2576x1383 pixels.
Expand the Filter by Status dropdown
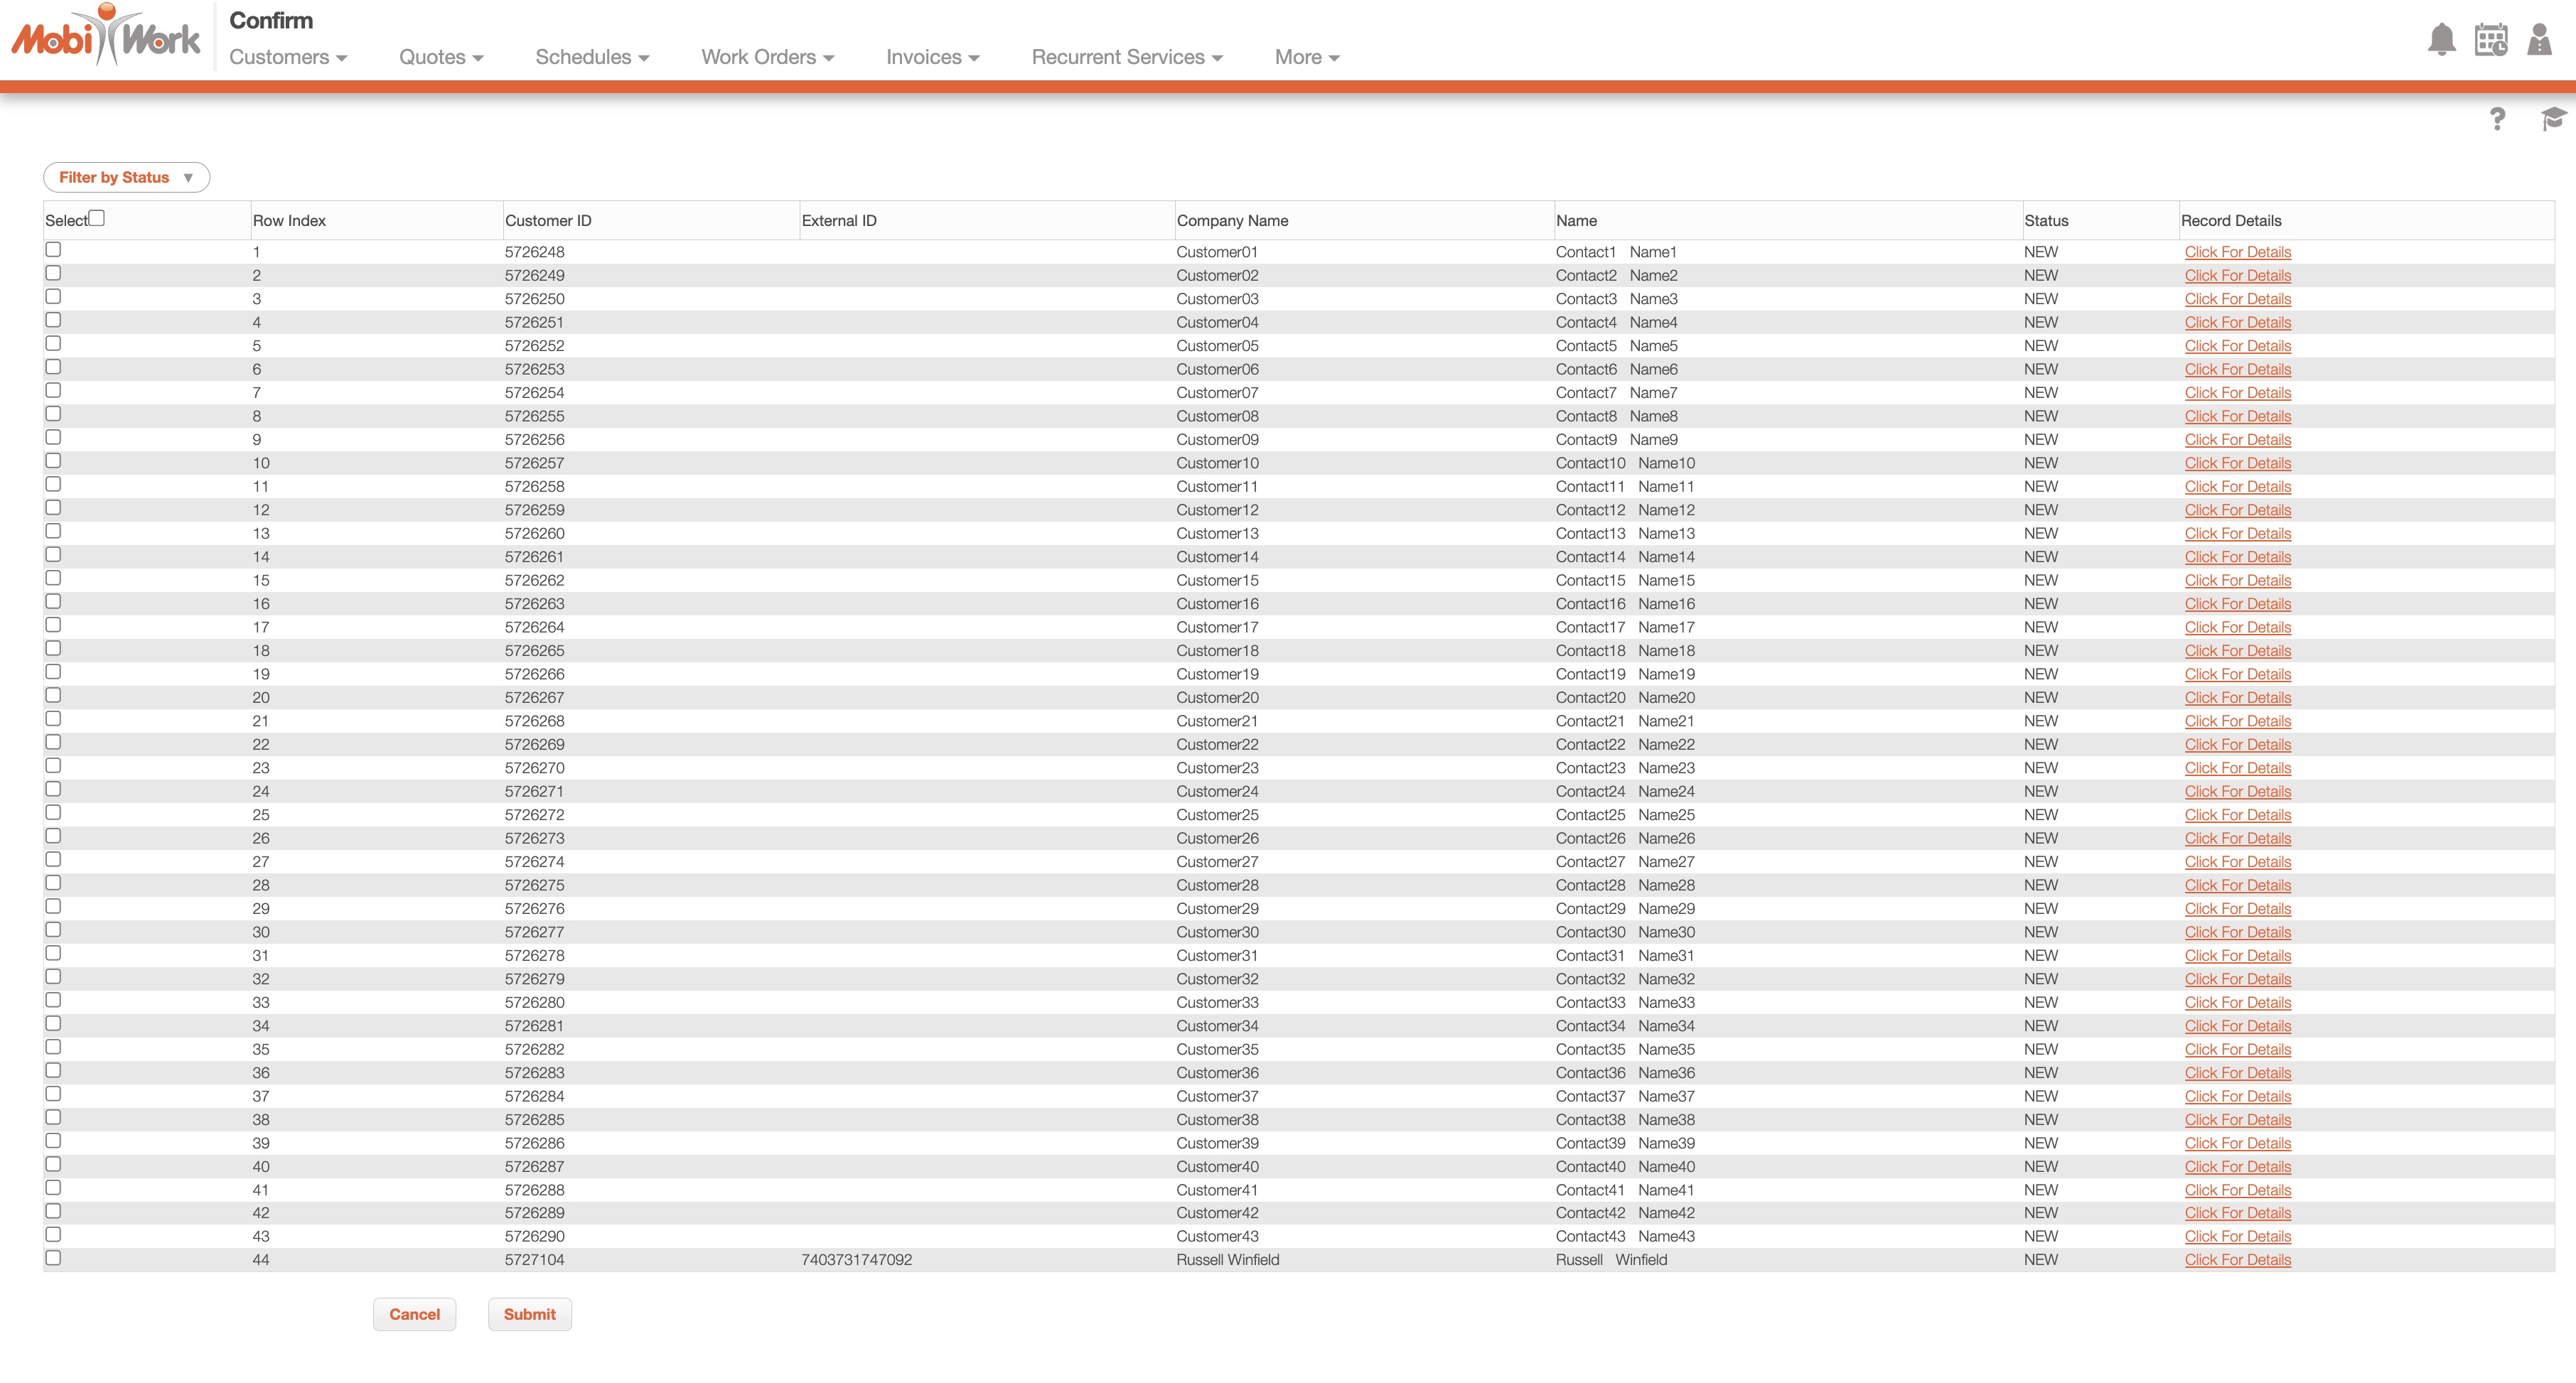tap(126, 177)
